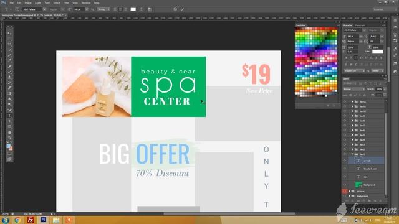
Task: Commit text edits with the checkmark
Action: [182, 9]
